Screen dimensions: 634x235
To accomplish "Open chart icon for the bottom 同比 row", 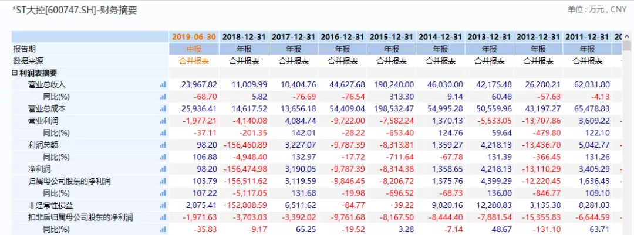I will click(x=163, y=230).
